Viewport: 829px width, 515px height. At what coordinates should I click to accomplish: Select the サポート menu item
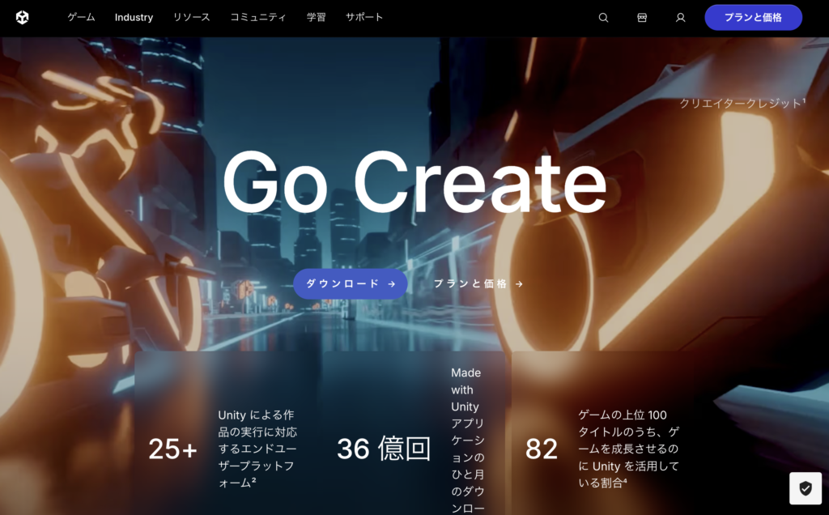[x=364, y=17]
